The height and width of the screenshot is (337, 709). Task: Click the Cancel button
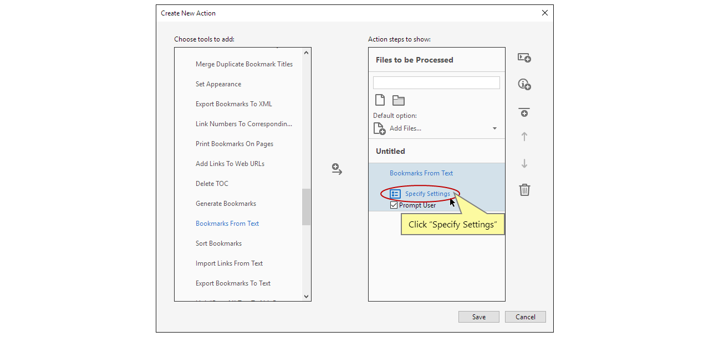pos(526,317)
